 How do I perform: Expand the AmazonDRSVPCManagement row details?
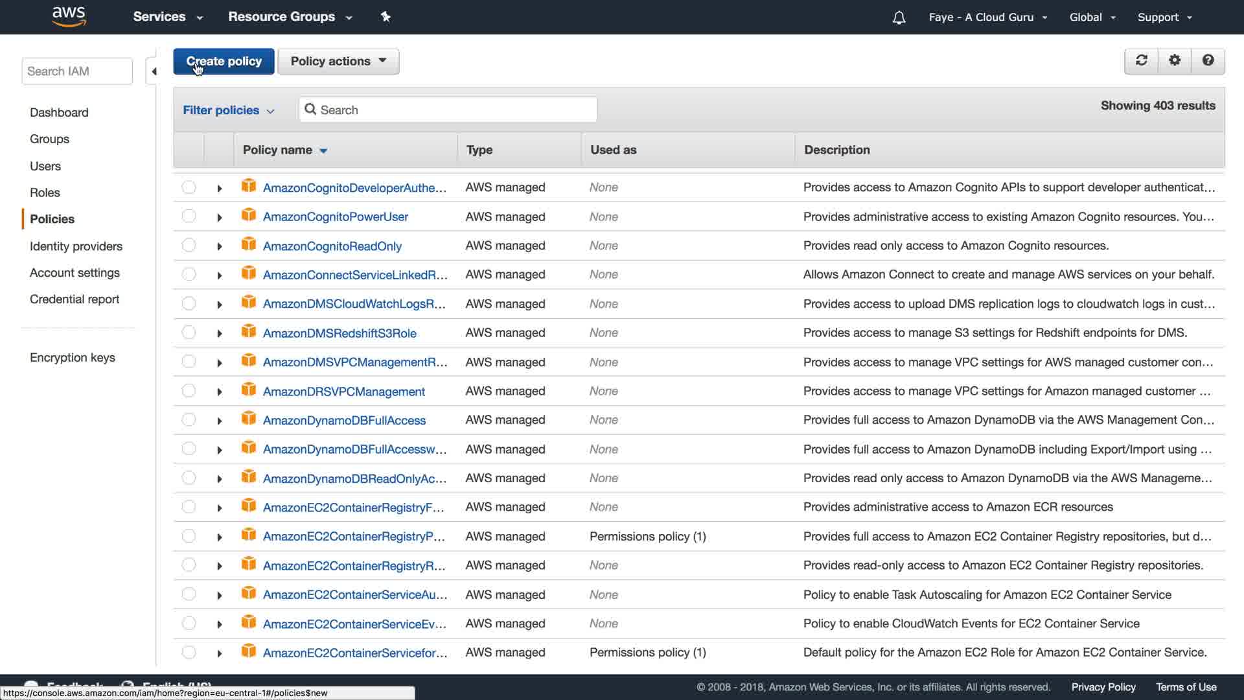219,391
